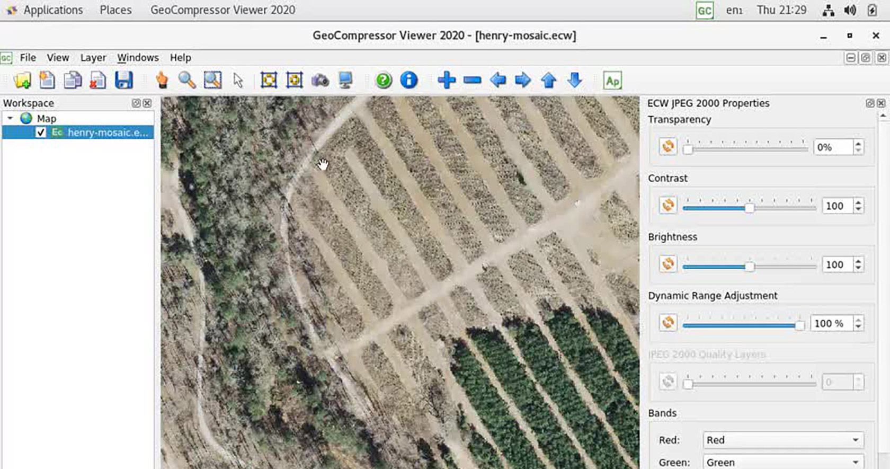This screenshot has width=890, height=469.
Task: Float the ECW JPEG 2000 Properties panel
Action: 870,103
